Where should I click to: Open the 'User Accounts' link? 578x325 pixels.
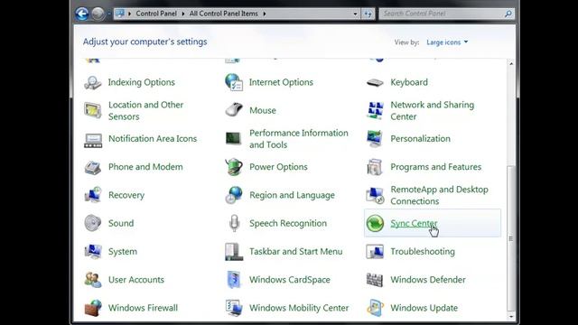(136, 280)
